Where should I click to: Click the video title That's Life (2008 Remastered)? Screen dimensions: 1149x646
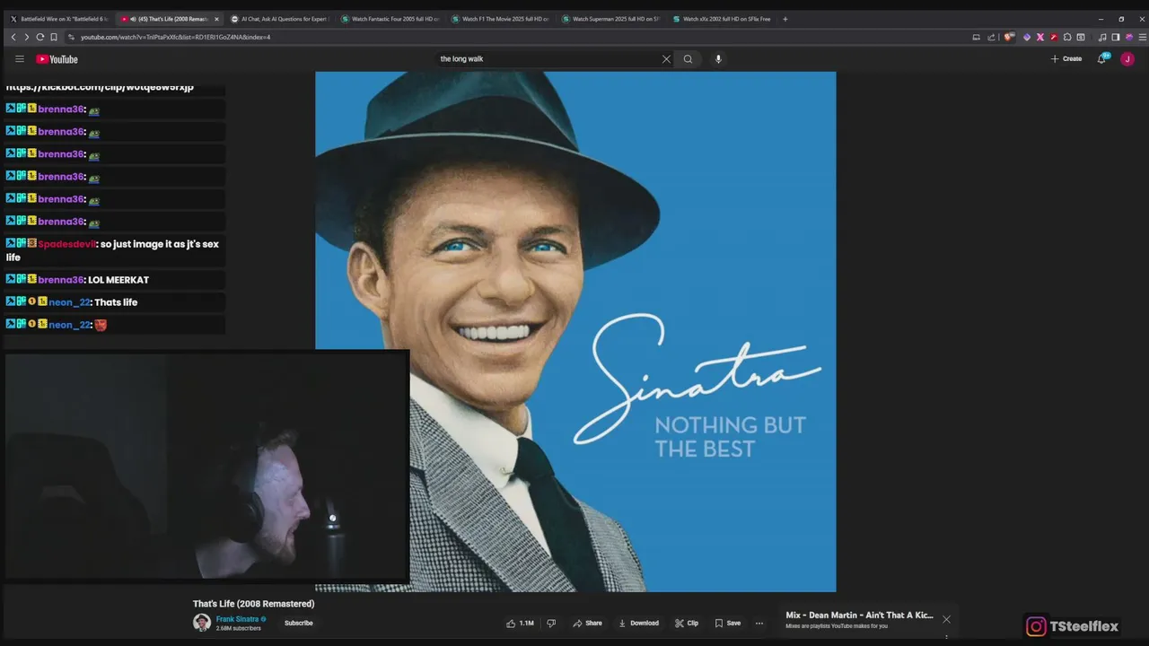254,604
